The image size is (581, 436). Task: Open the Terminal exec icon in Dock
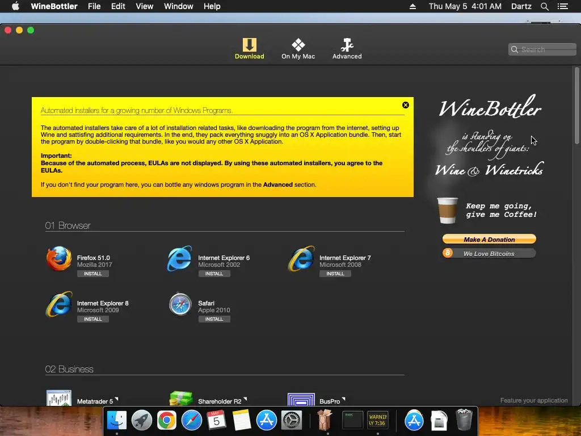(x=352, y=420)
